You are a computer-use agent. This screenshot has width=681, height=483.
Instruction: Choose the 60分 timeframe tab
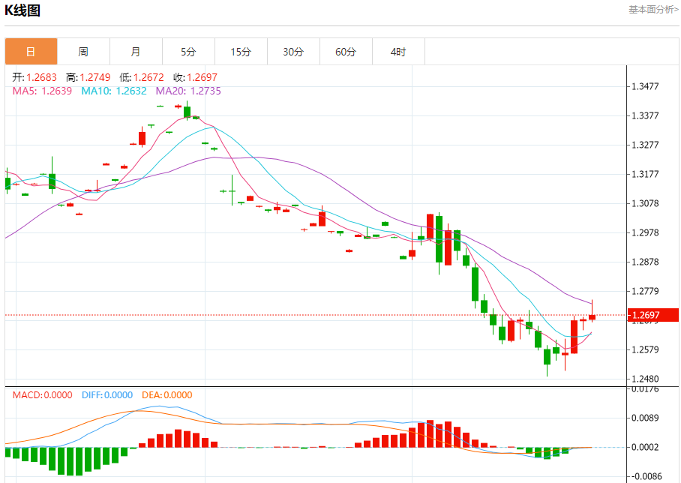(346, 52)
